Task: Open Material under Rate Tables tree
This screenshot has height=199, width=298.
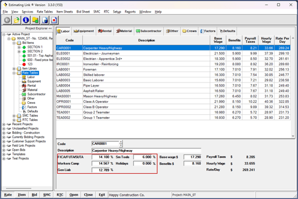Action: click(32, 90)
